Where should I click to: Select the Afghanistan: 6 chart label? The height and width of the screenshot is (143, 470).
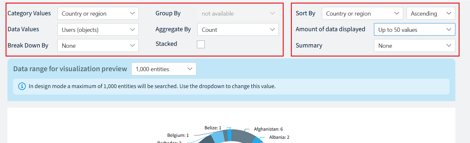tap(268, 129)
